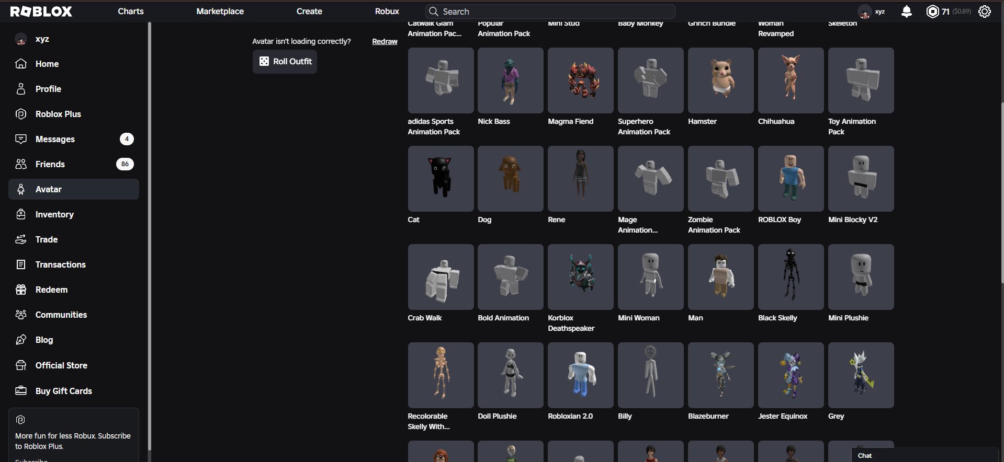1004x462 pixels.
Task: Click the Transactions icon in sidebar
Action: 21,264
